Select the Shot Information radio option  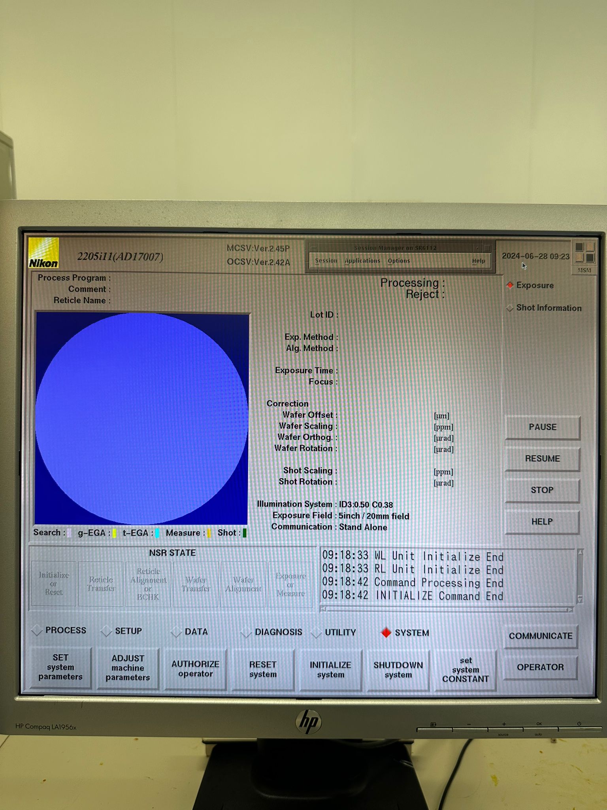pyautogui.click(x=510, y=308)
